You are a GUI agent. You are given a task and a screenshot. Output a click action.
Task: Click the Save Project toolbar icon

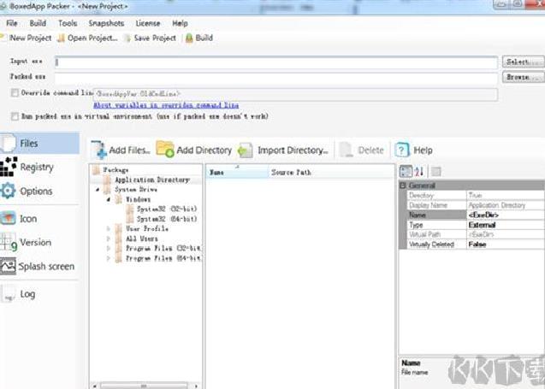[127, 38]
